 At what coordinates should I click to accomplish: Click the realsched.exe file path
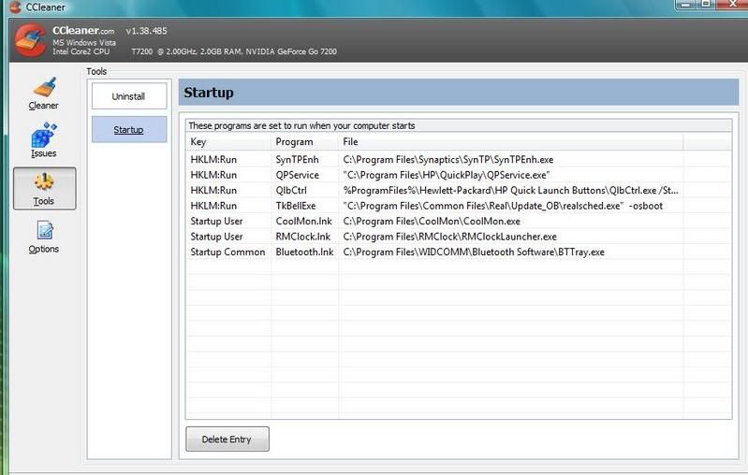[x=503, y=206]
